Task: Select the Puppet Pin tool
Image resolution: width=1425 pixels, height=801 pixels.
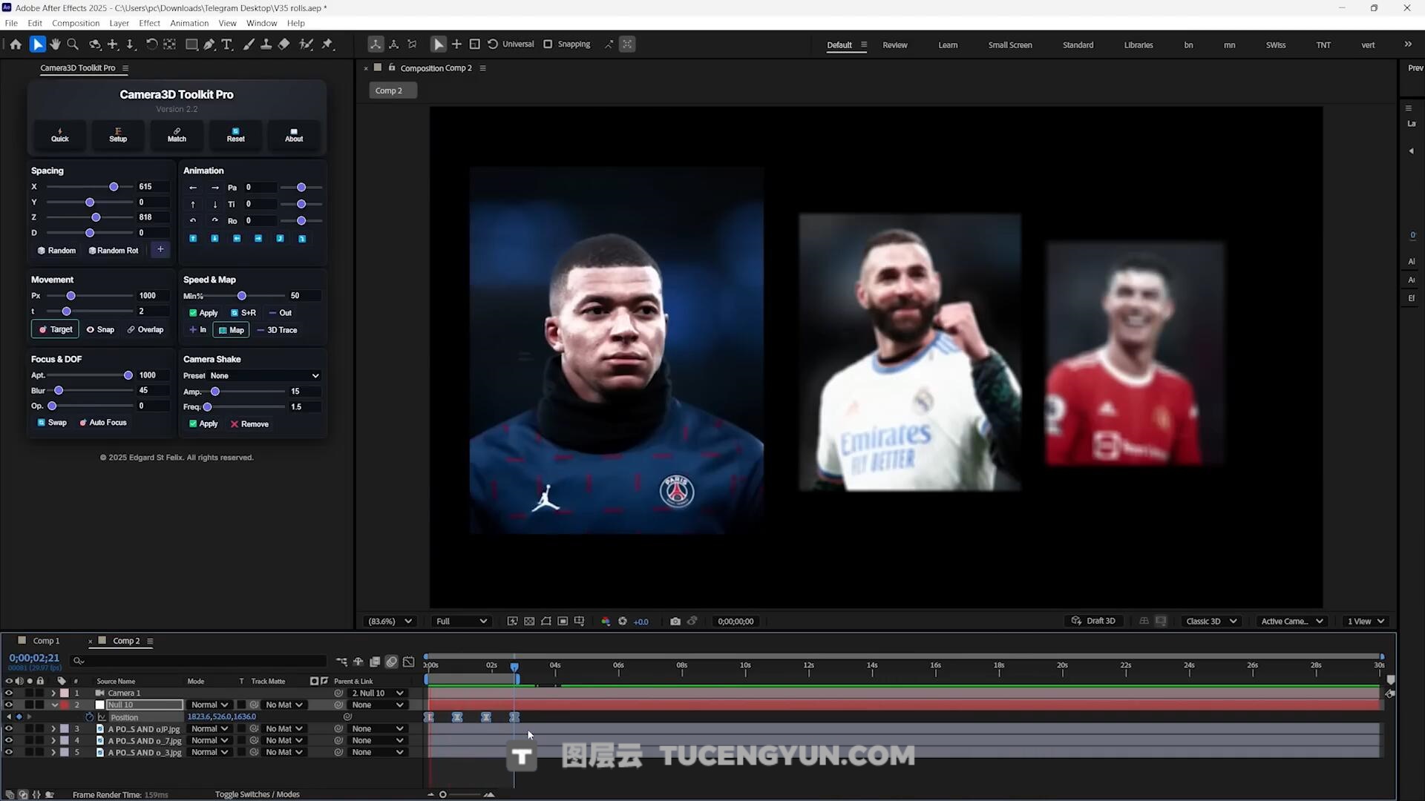Action: coord(327,44)
